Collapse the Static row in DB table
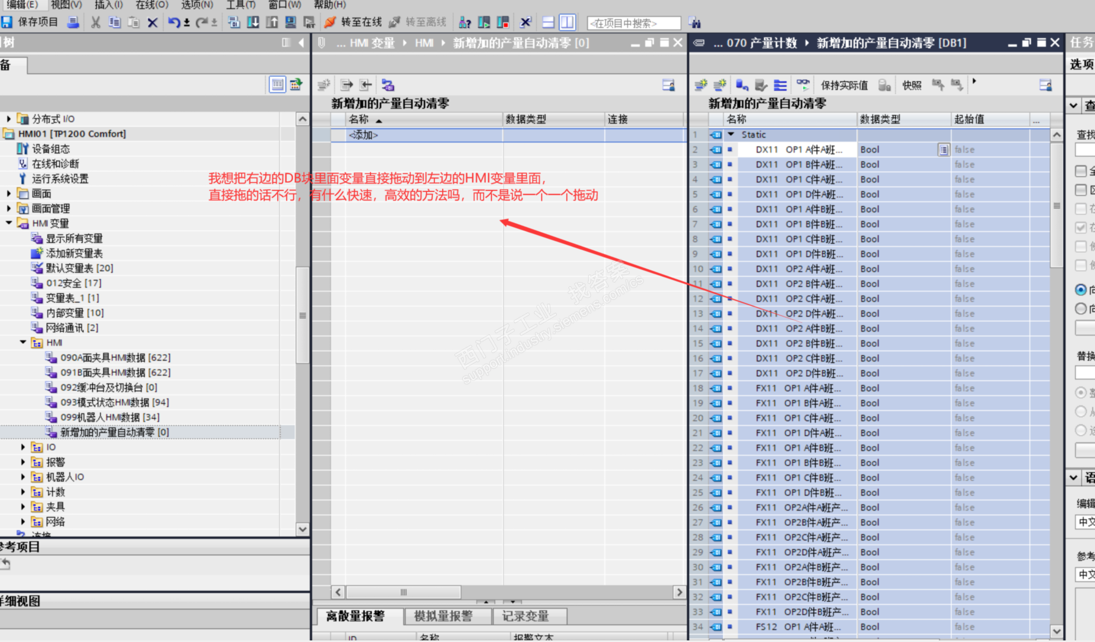This screenshot has width=1095, height=642. [x=731, y=135]
